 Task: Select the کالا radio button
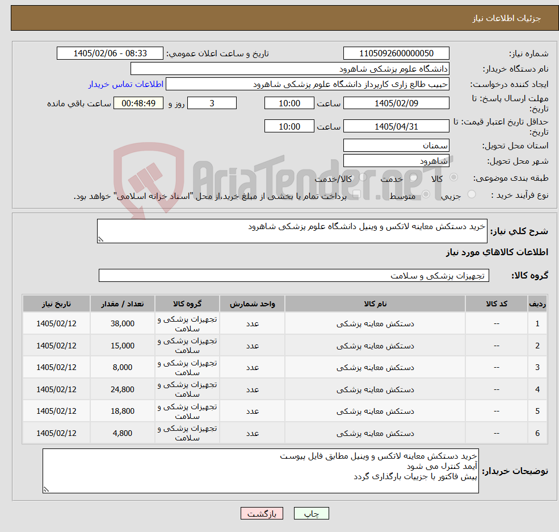(454, 177)
